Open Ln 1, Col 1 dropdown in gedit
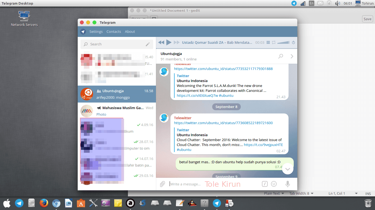Viewport: 375px width, 210px height. click(x=343, y=193)
